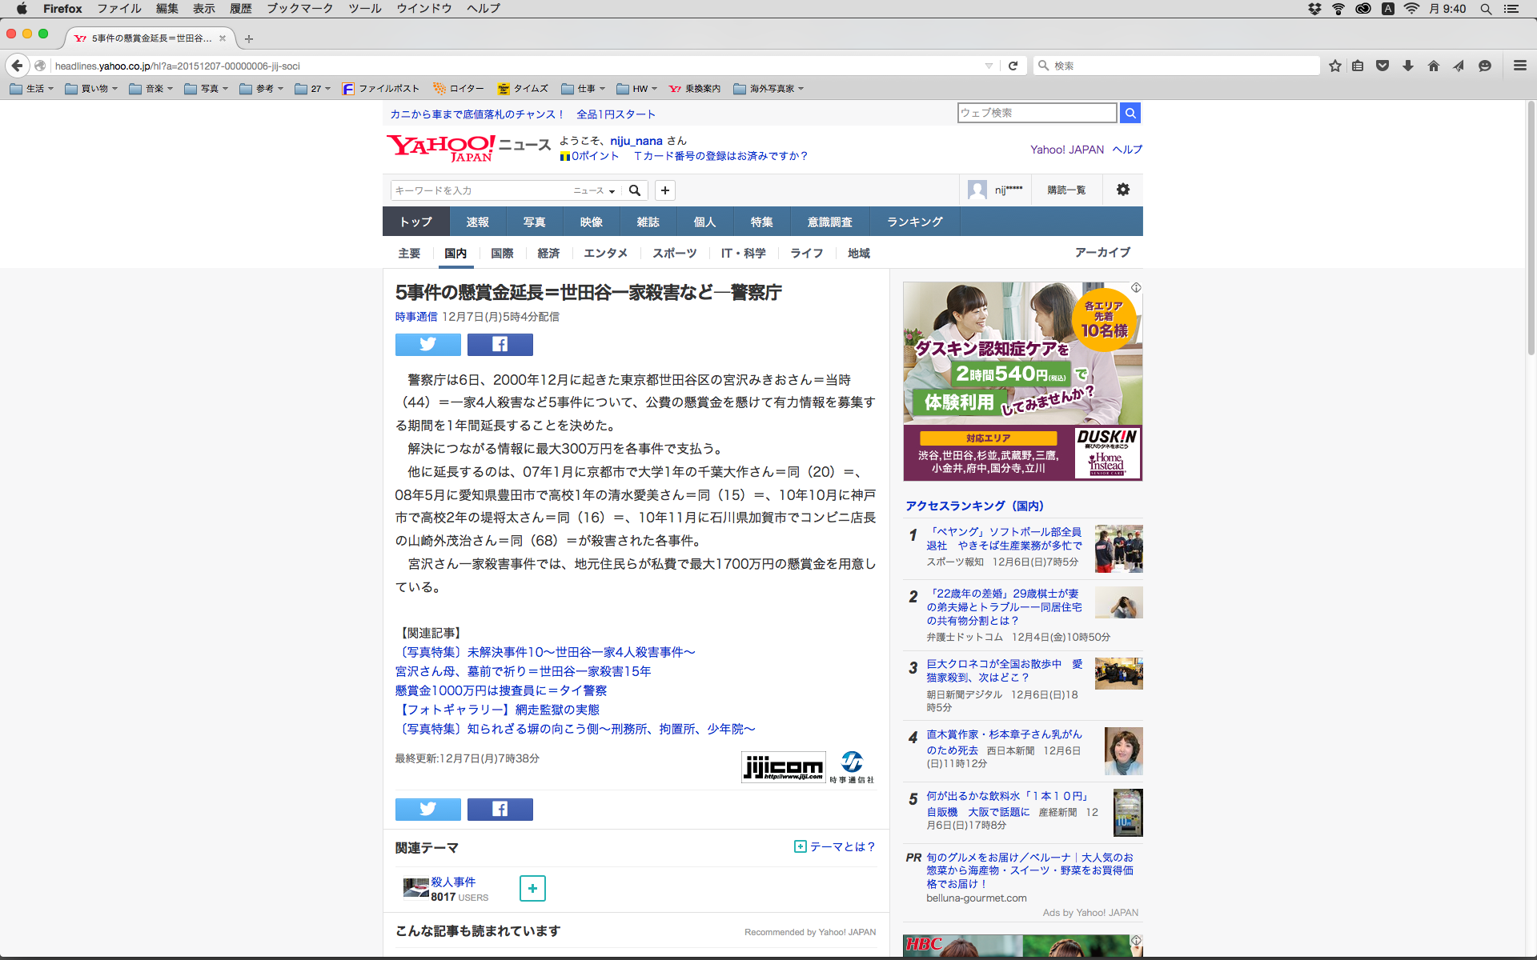Click plus button beside keyword search
The height and width of the screenshot is (960, 1537).
[664, 190]
